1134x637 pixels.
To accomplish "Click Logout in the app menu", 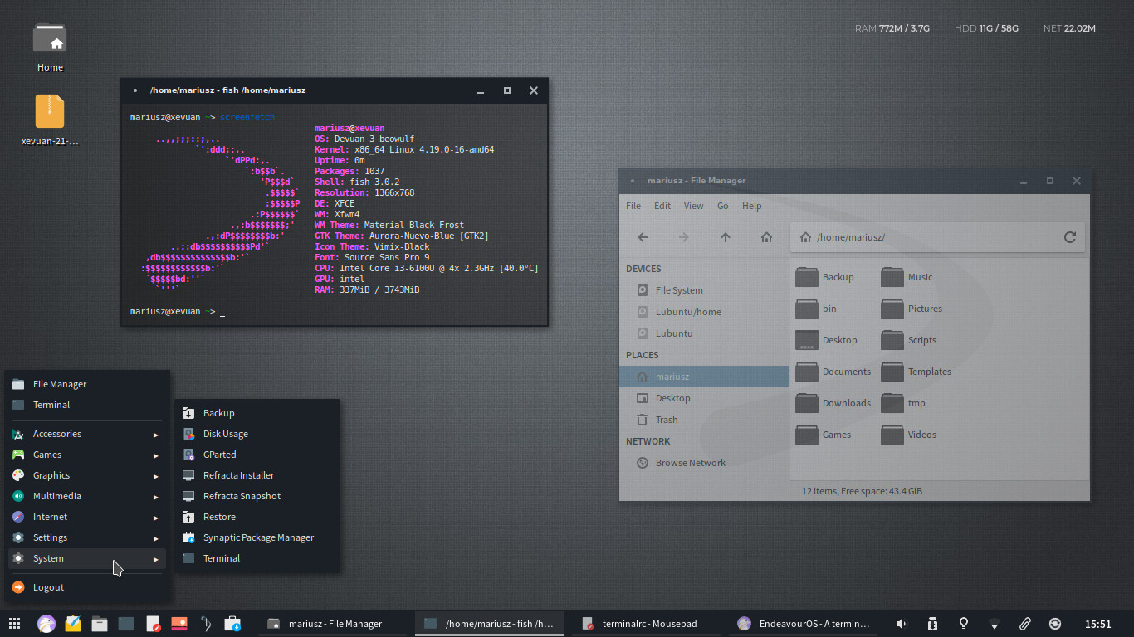I will click(x=87, y=587).
